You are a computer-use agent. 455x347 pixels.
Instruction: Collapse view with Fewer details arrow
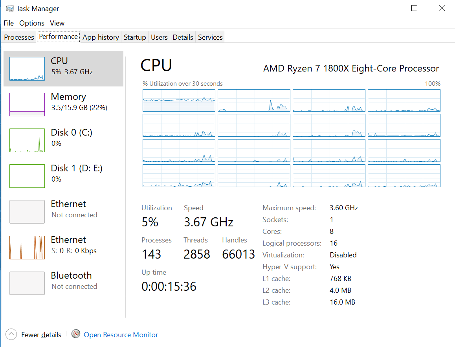click(11, 334)
